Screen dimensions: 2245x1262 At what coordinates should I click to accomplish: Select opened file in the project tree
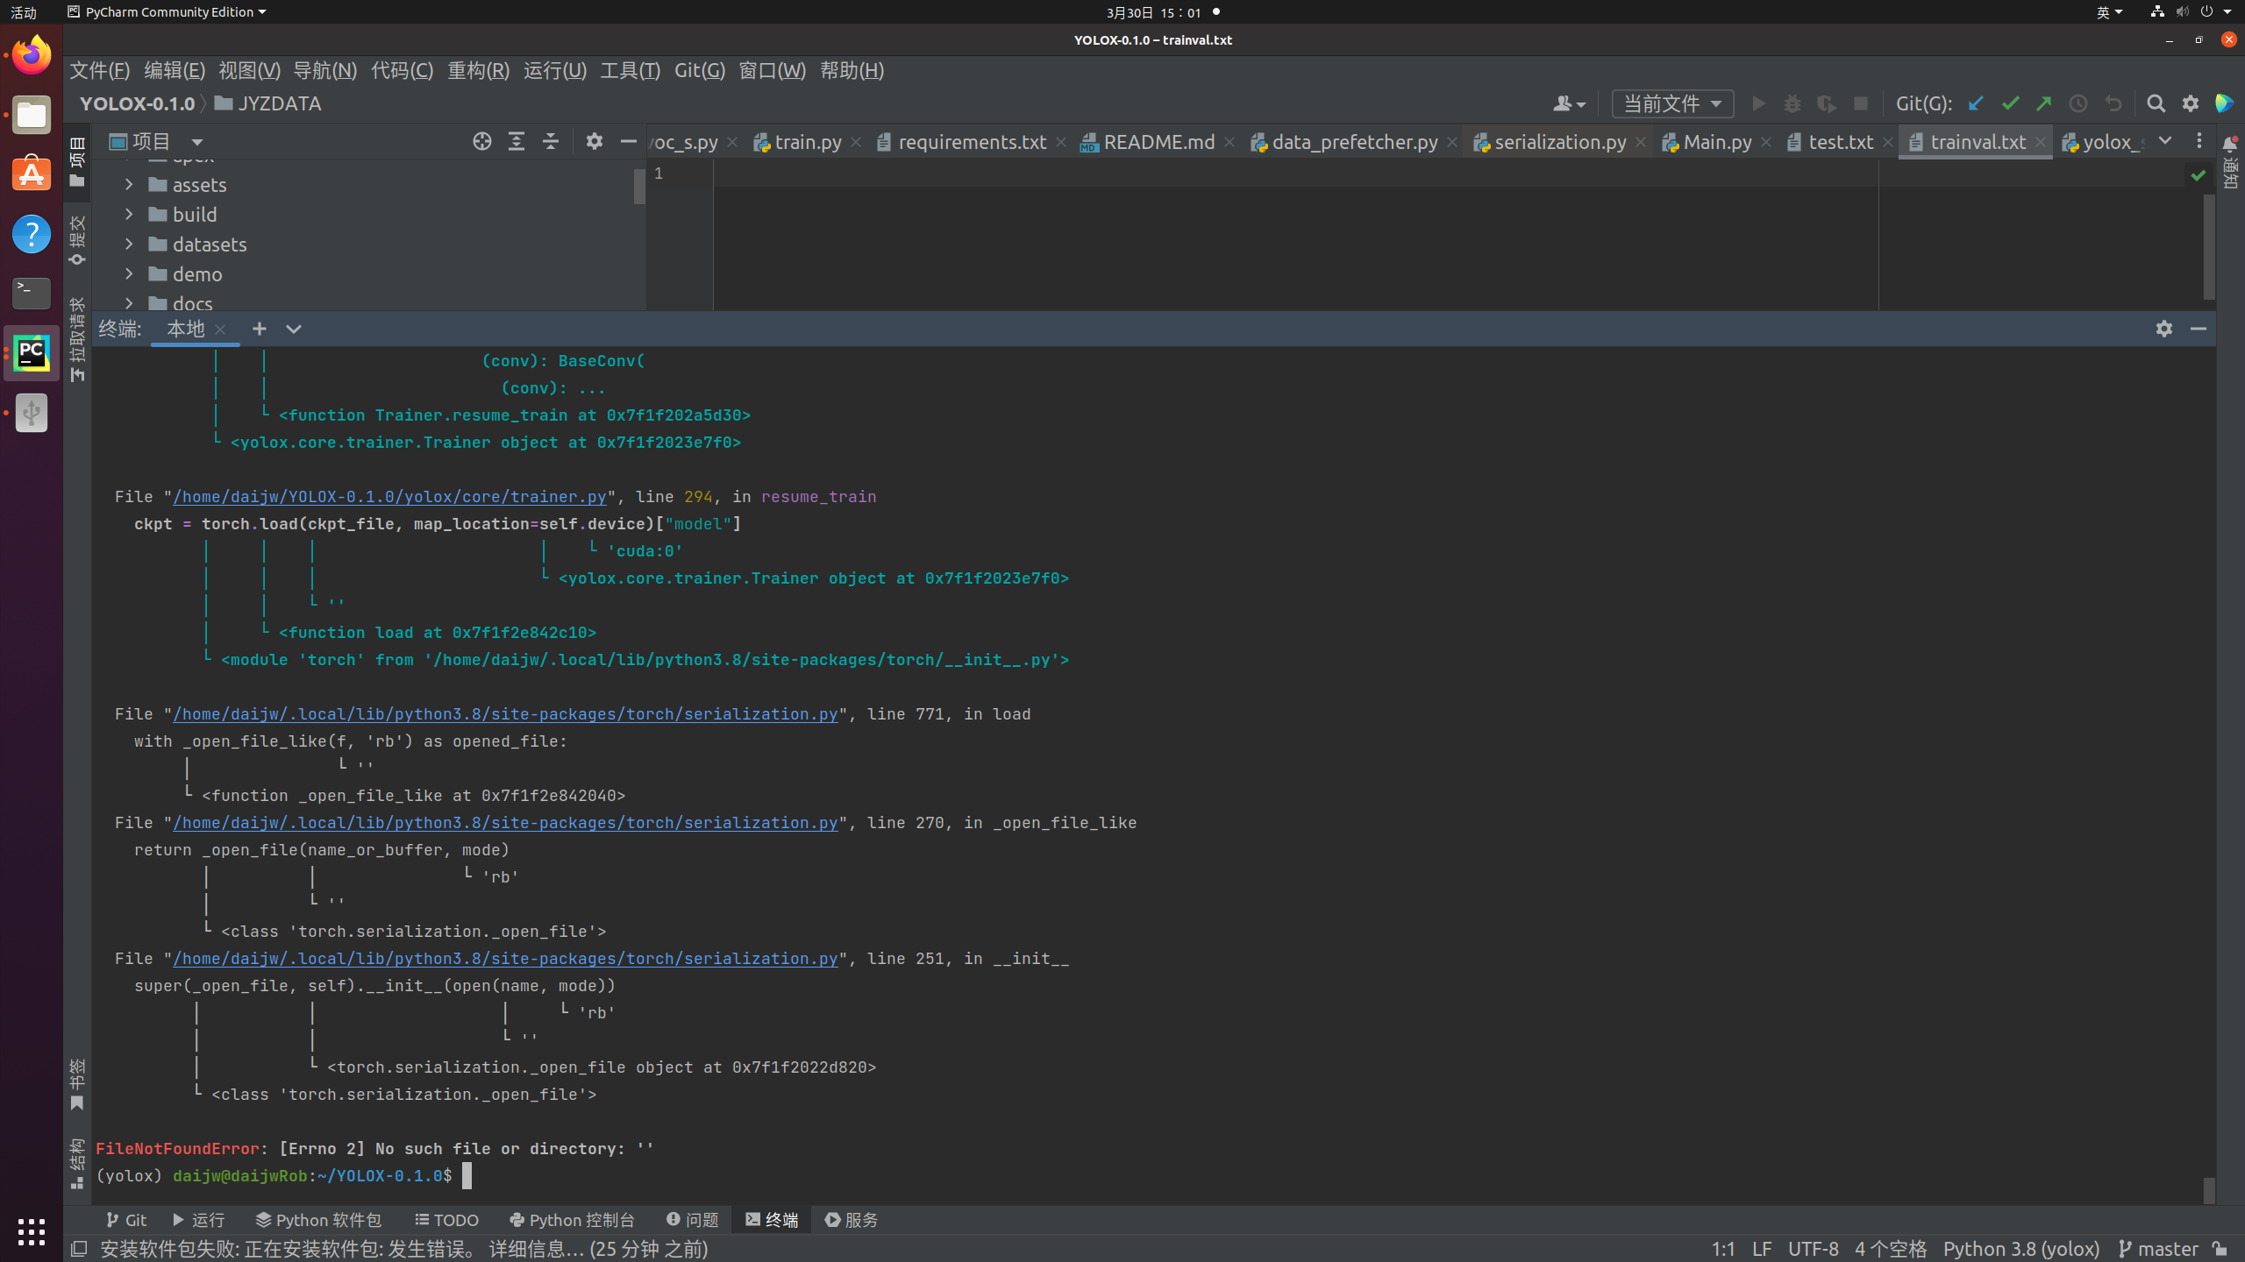click(481, 140)
